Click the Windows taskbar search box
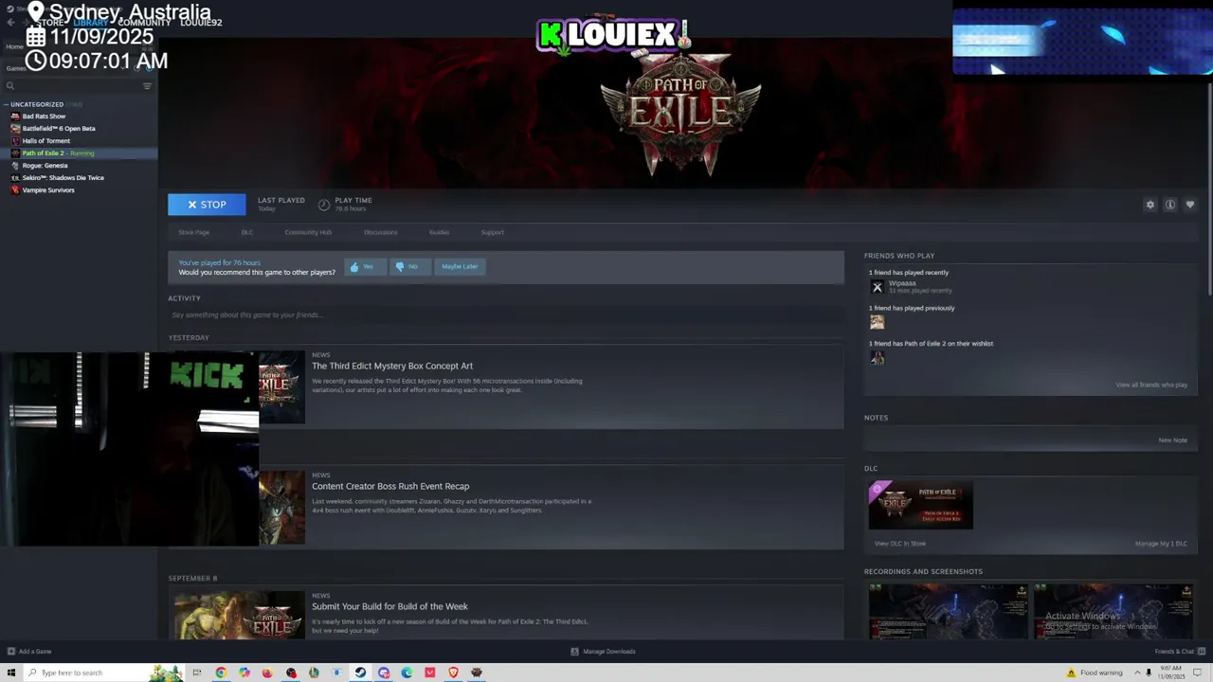Image resolution: width=1213 pixels, height=682 pixels. point(102,673)
